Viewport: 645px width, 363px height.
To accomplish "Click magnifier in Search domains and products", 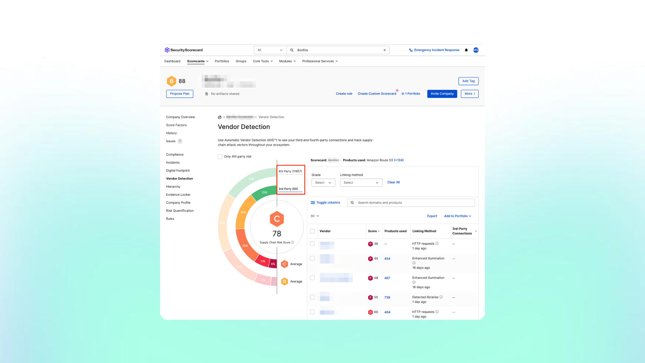I will coord(352,203).
